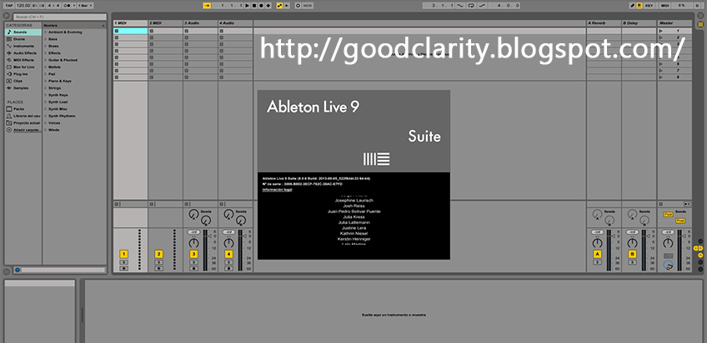707x343 pixels.
Task: Toggle return track A activator button
Action: 598,254
